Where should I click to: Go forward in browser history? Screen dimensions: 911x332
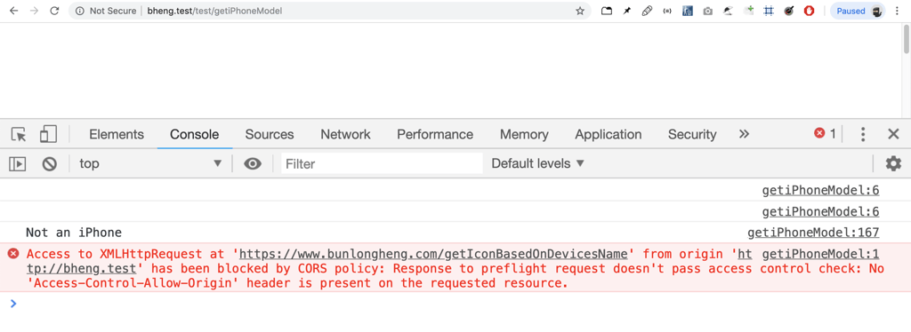tap(34, 11)
